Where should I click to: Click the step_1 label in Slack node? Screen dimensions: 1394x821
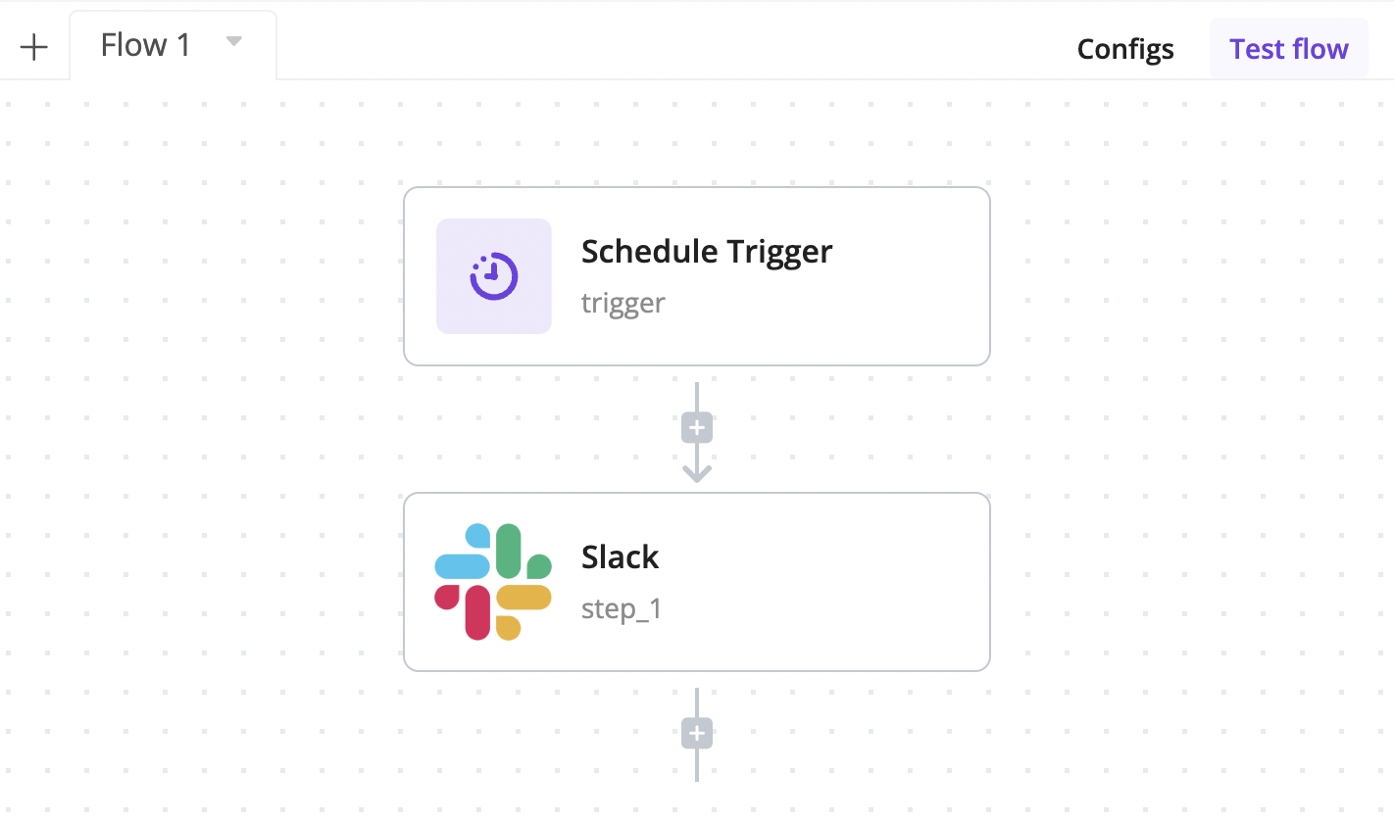pyautogui.click(x=622, y=608)
